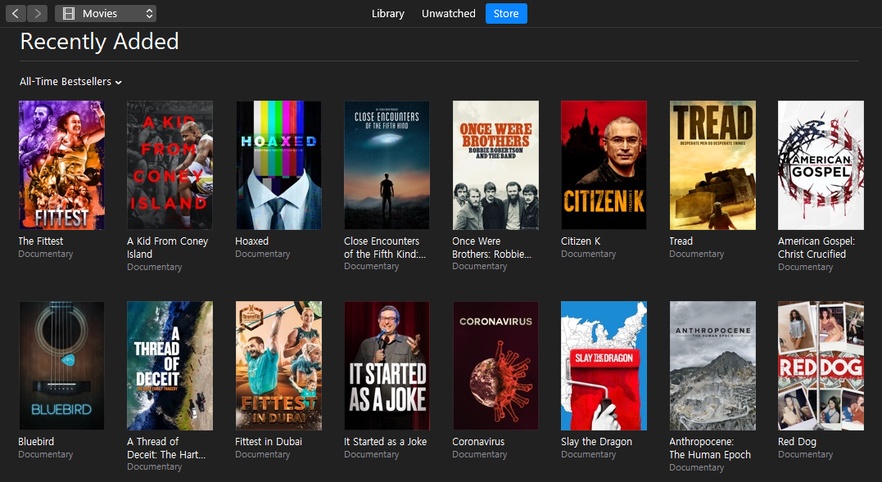
Task: Open the Anthropocene poster
Action: click(712, 366)
